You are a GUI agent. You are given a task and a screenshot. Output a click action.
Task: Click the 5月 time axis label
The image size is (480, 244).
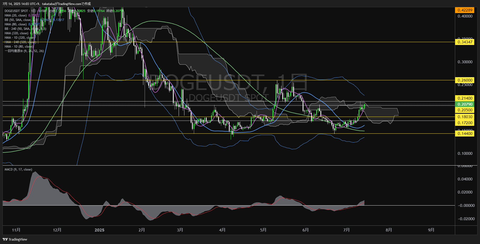click(x=263, y=230)
